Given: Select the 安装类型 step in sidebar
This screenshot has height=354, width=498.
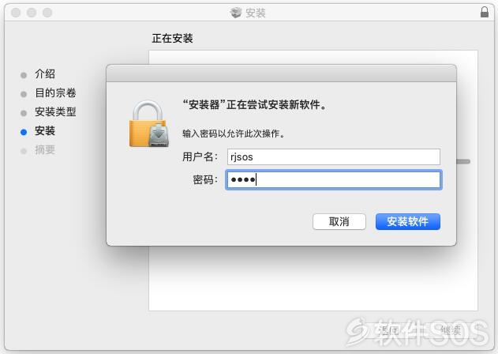Looking at the screenshot, I should [55, 111].
